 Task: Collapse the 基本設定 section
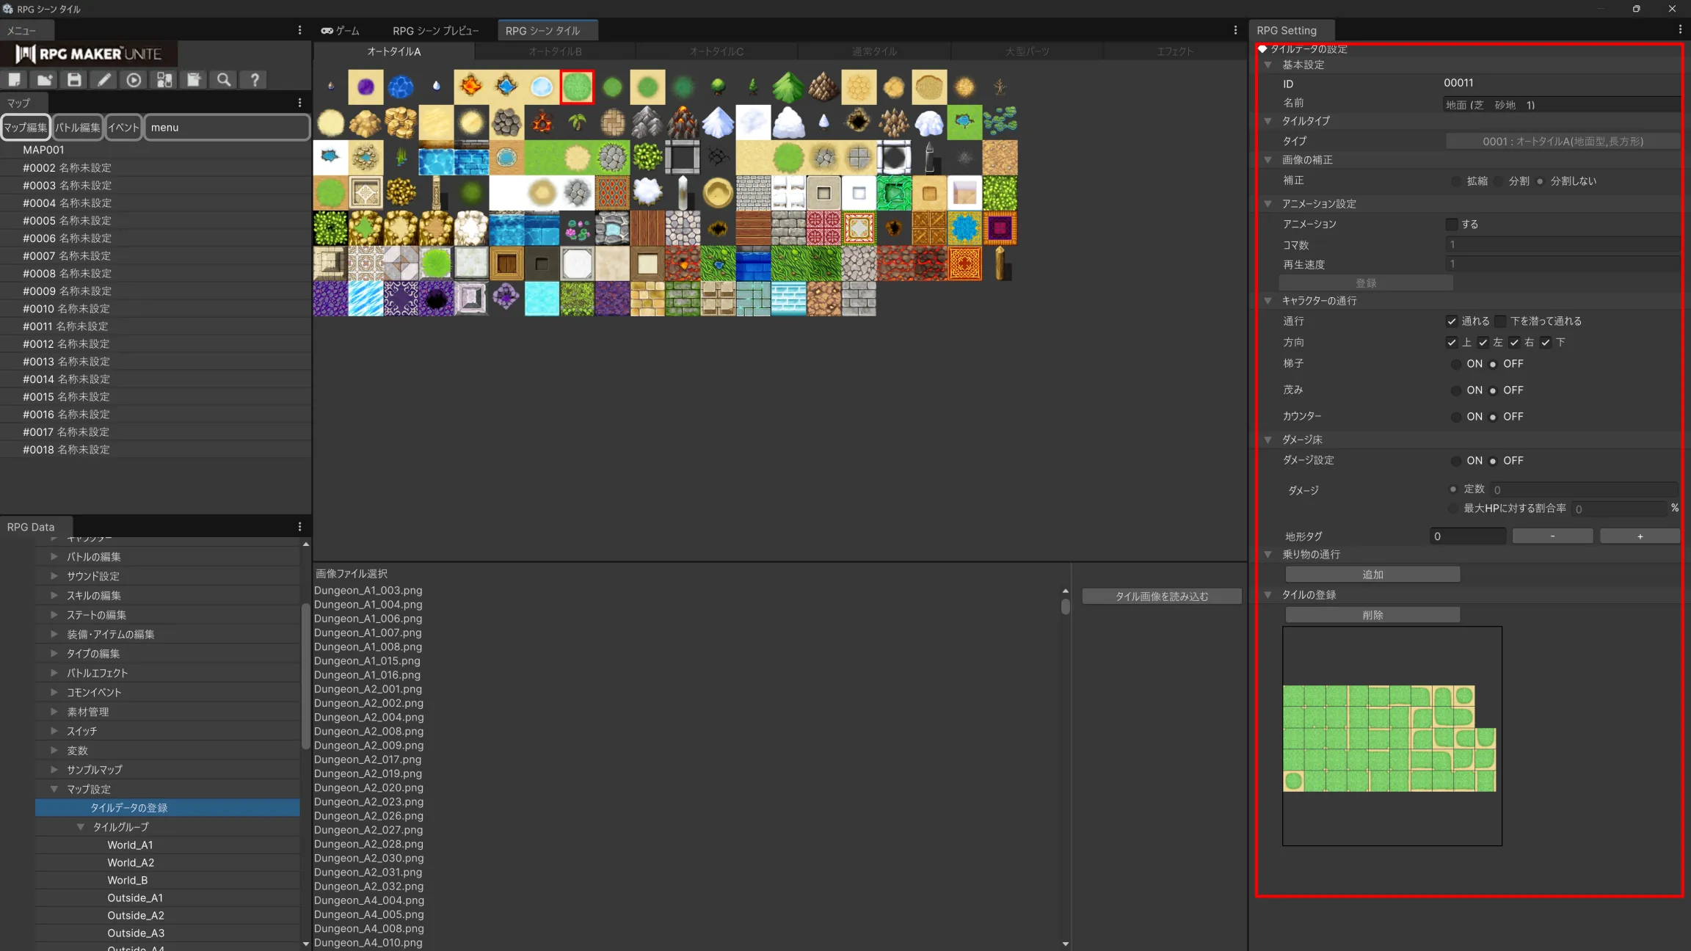[1268, 65]
